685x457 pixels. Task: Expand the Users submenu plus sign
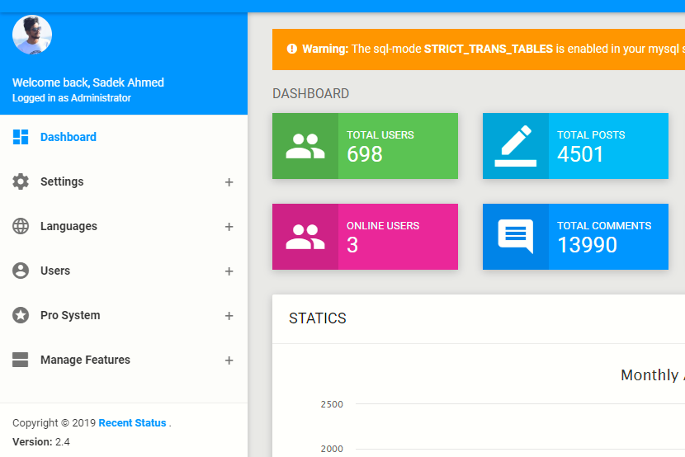(229, 271)
